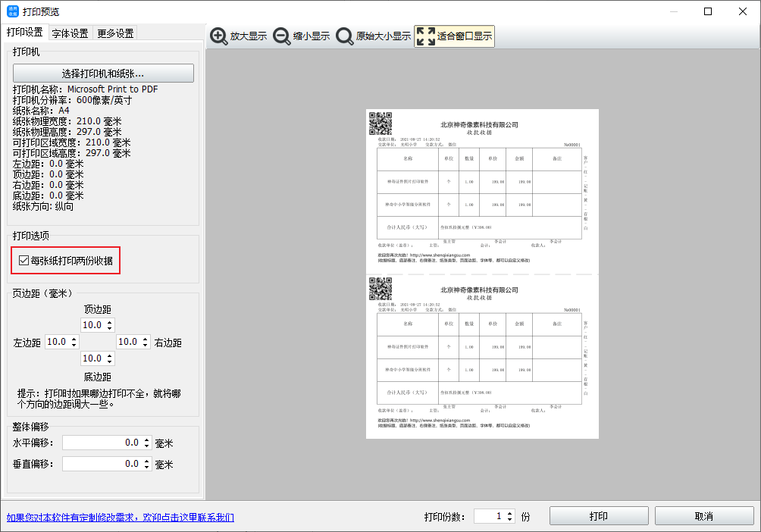Screen dimensions: 761x532
Task: Open the custom modification contact link
Action: click(x=121, y=518)
